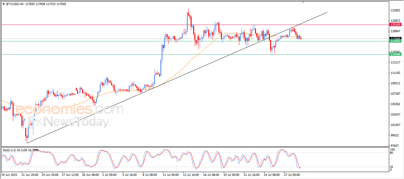
Task: Click the 107287 price axis value
Action: click(395, 94)
